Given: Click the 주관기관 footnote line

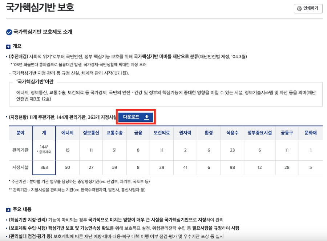Looking at the screenshot, I should 79,182.
